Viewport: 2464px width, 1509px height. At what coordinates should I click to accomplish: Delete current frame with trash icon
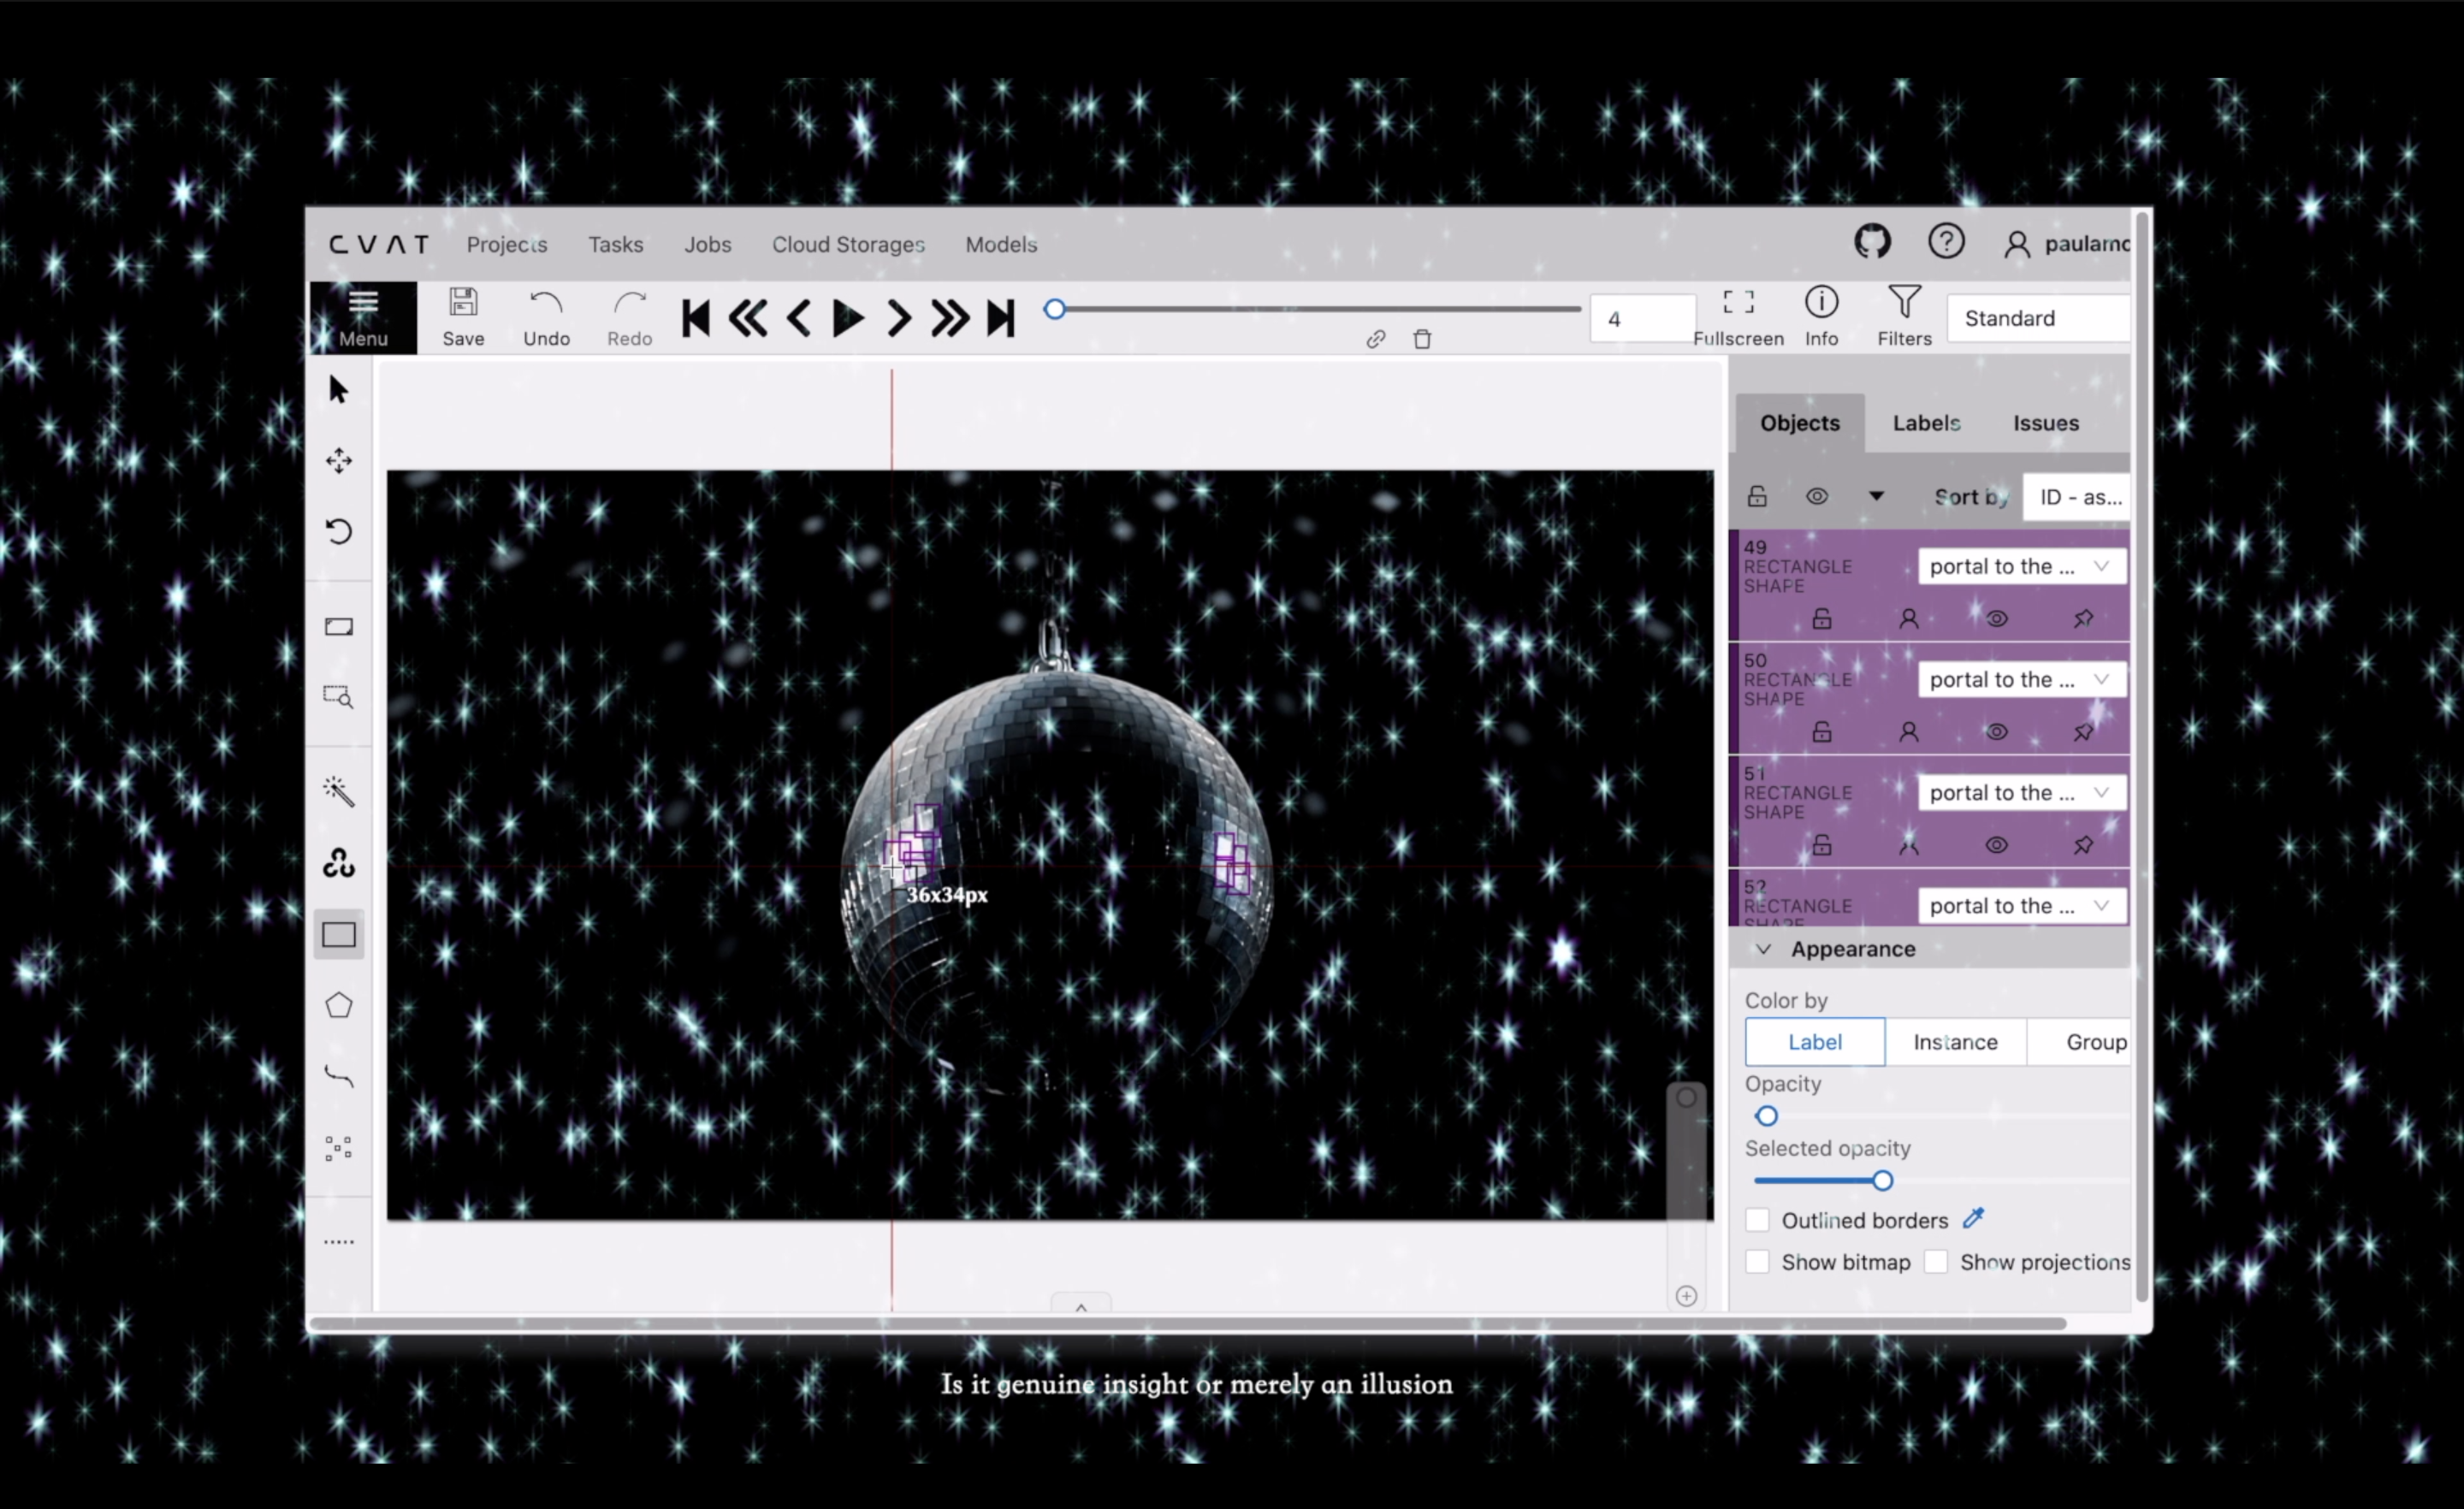[x=1422, y=339]
